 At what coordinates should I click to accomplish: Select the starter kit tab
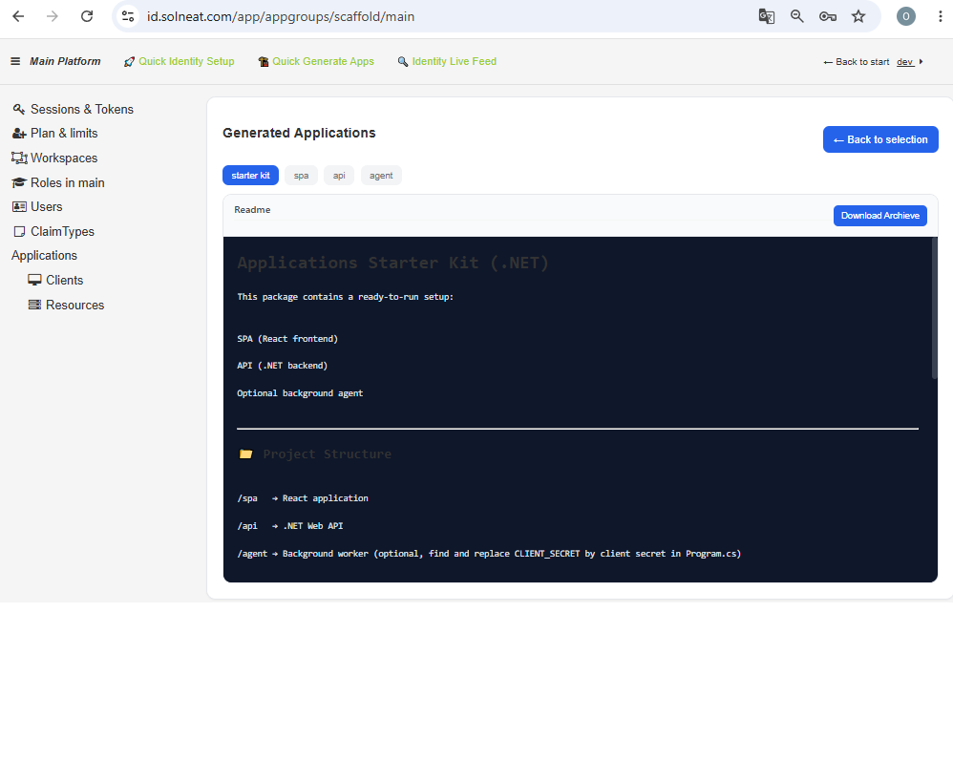click(x=250, y=176)
